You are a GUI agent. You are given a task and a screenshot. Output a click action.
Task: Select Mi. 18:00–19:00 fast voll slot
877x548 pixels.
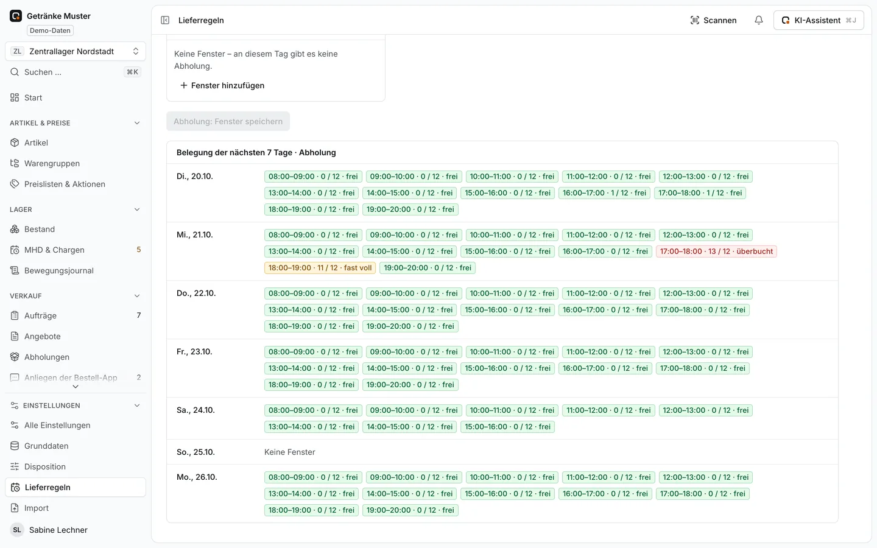[x=320, y=268]
